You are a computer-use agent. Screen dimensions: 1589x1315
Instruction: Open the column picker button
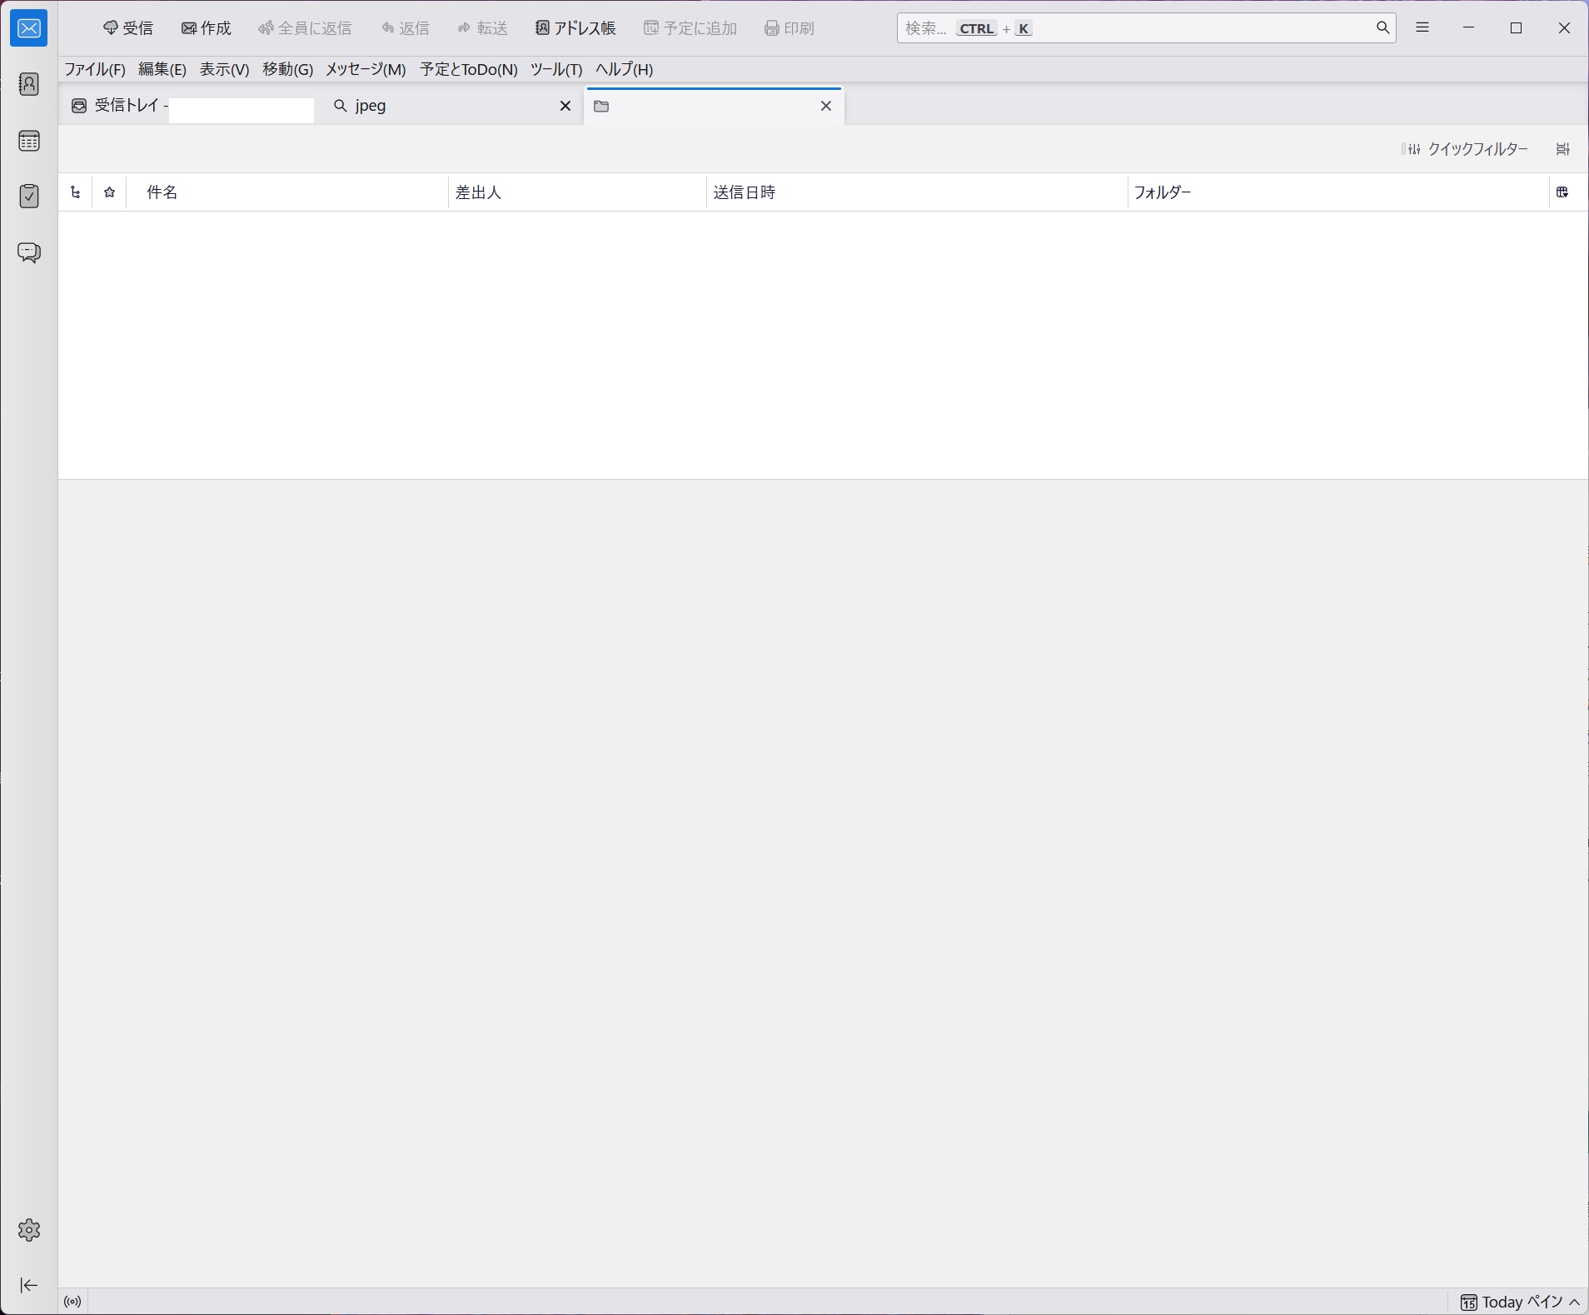[1562, 192]
